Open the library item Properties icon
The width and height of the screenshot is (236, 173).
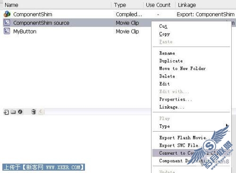point(20,112)
